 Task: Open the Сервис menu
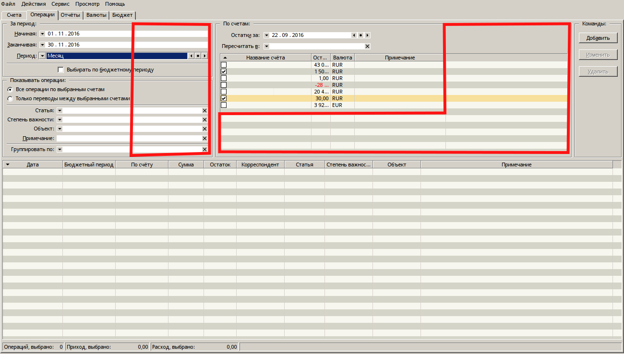point(60,4)
